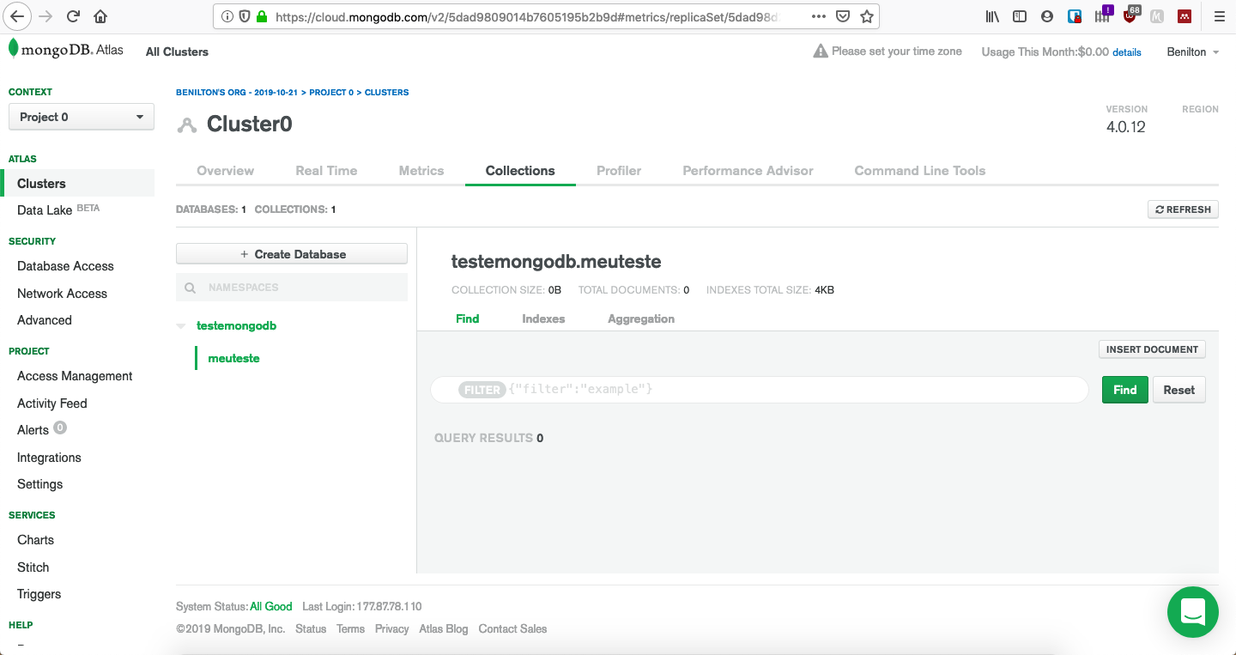Click the Create Database button
Image resolution: width=1236 pixels, height=655 pixels.
point(292,254)
